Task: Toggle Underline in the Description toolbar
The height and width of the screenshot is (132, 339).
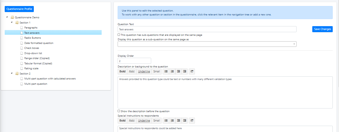Action: point(144,71)
